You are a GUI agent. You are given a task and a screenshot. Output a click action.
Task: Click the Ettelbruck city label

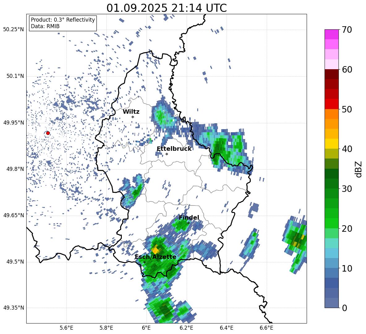tap(174, 149)
